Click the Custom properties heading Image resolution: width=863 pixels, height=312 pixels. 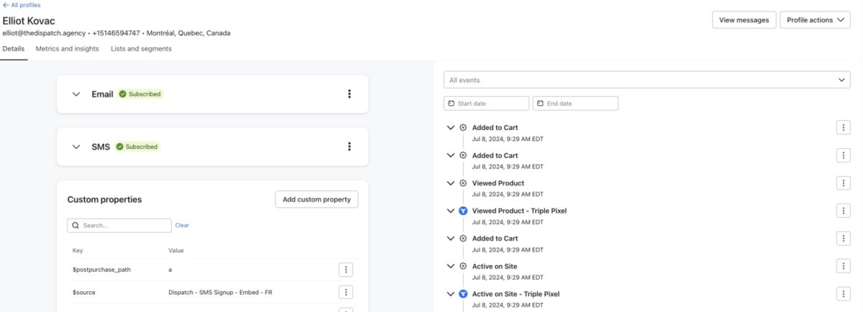[104, 199]
